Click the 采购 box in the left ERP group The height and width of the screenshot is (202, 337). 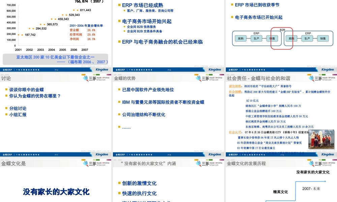241,38
